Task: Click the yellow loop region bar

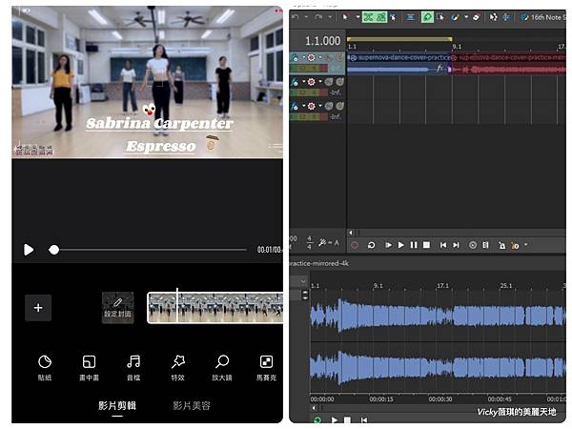Action: click(x=399, y=39)
